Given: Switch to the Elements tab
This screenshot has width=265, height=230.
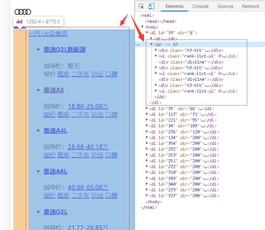Looking at the screenshot, I should click(174, 6).
